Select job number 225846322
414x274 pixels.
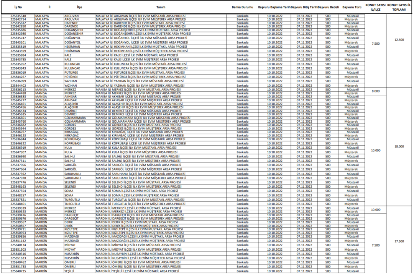click(18, 143)
